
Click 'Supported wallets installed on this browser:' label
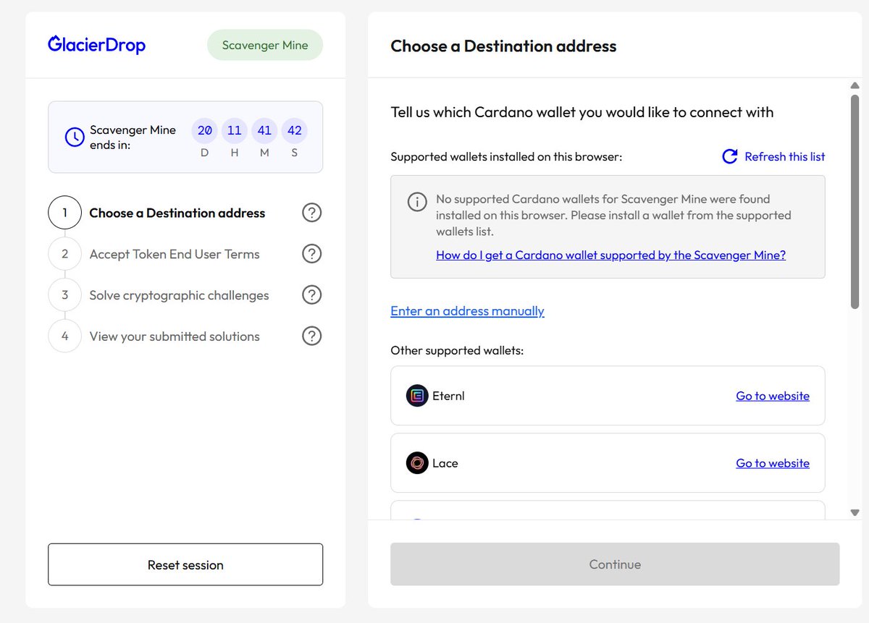506,156
